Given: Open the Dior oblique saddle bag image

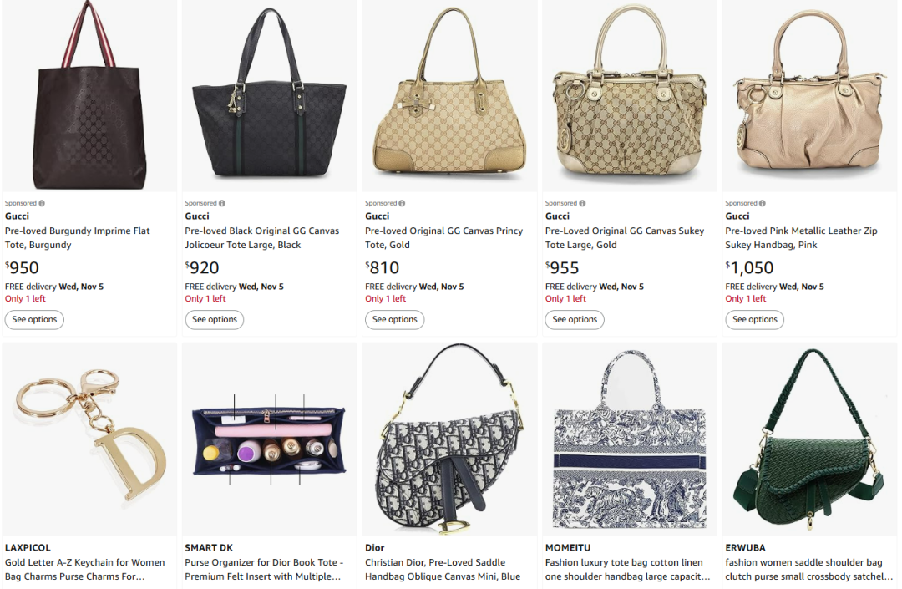Looking at the screenshot, I should (449, 439).
